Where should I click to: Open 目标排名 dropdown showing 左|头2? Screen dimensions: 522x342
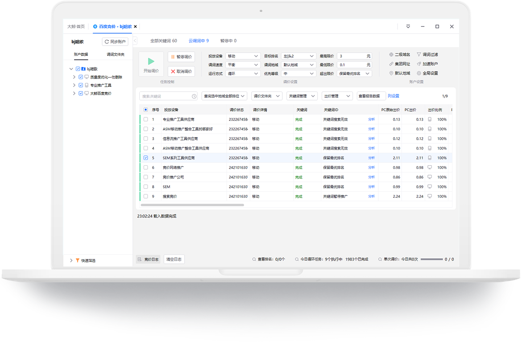[298, 56]
